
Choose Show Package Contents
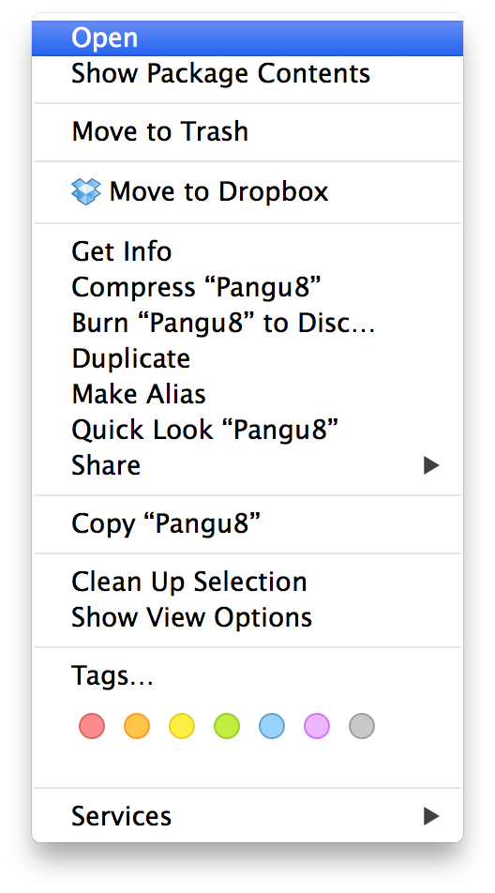tap(247, 73)
